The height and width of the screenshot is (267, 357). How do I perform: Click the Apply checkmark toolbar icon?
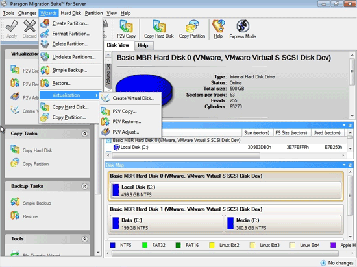(12, 26)
